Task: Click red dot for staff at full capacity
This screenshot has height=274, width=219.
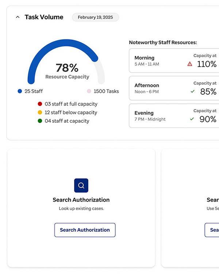Action: pyautogui.click(x=40, y=104)
